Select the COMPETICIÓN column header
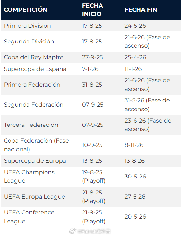 tap(26, 10)
